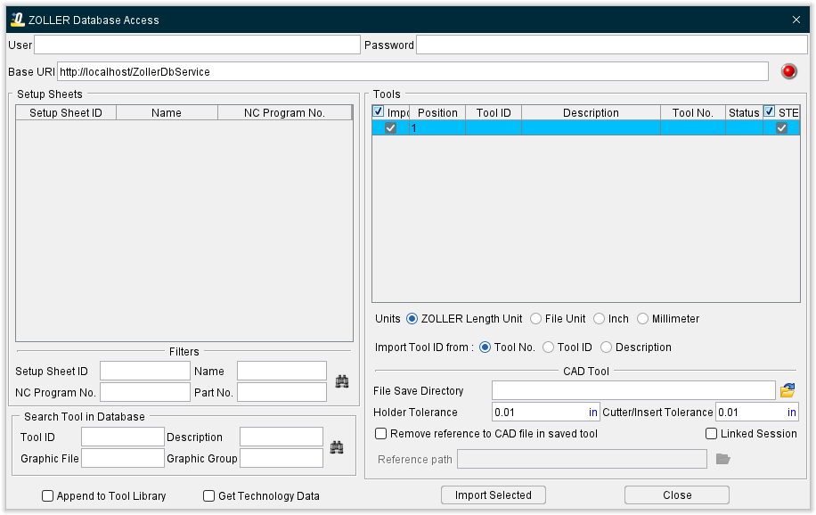Toggle the STE column header checkbox
The height and width of the screenshot is (515, 816).
click(769, 111)
